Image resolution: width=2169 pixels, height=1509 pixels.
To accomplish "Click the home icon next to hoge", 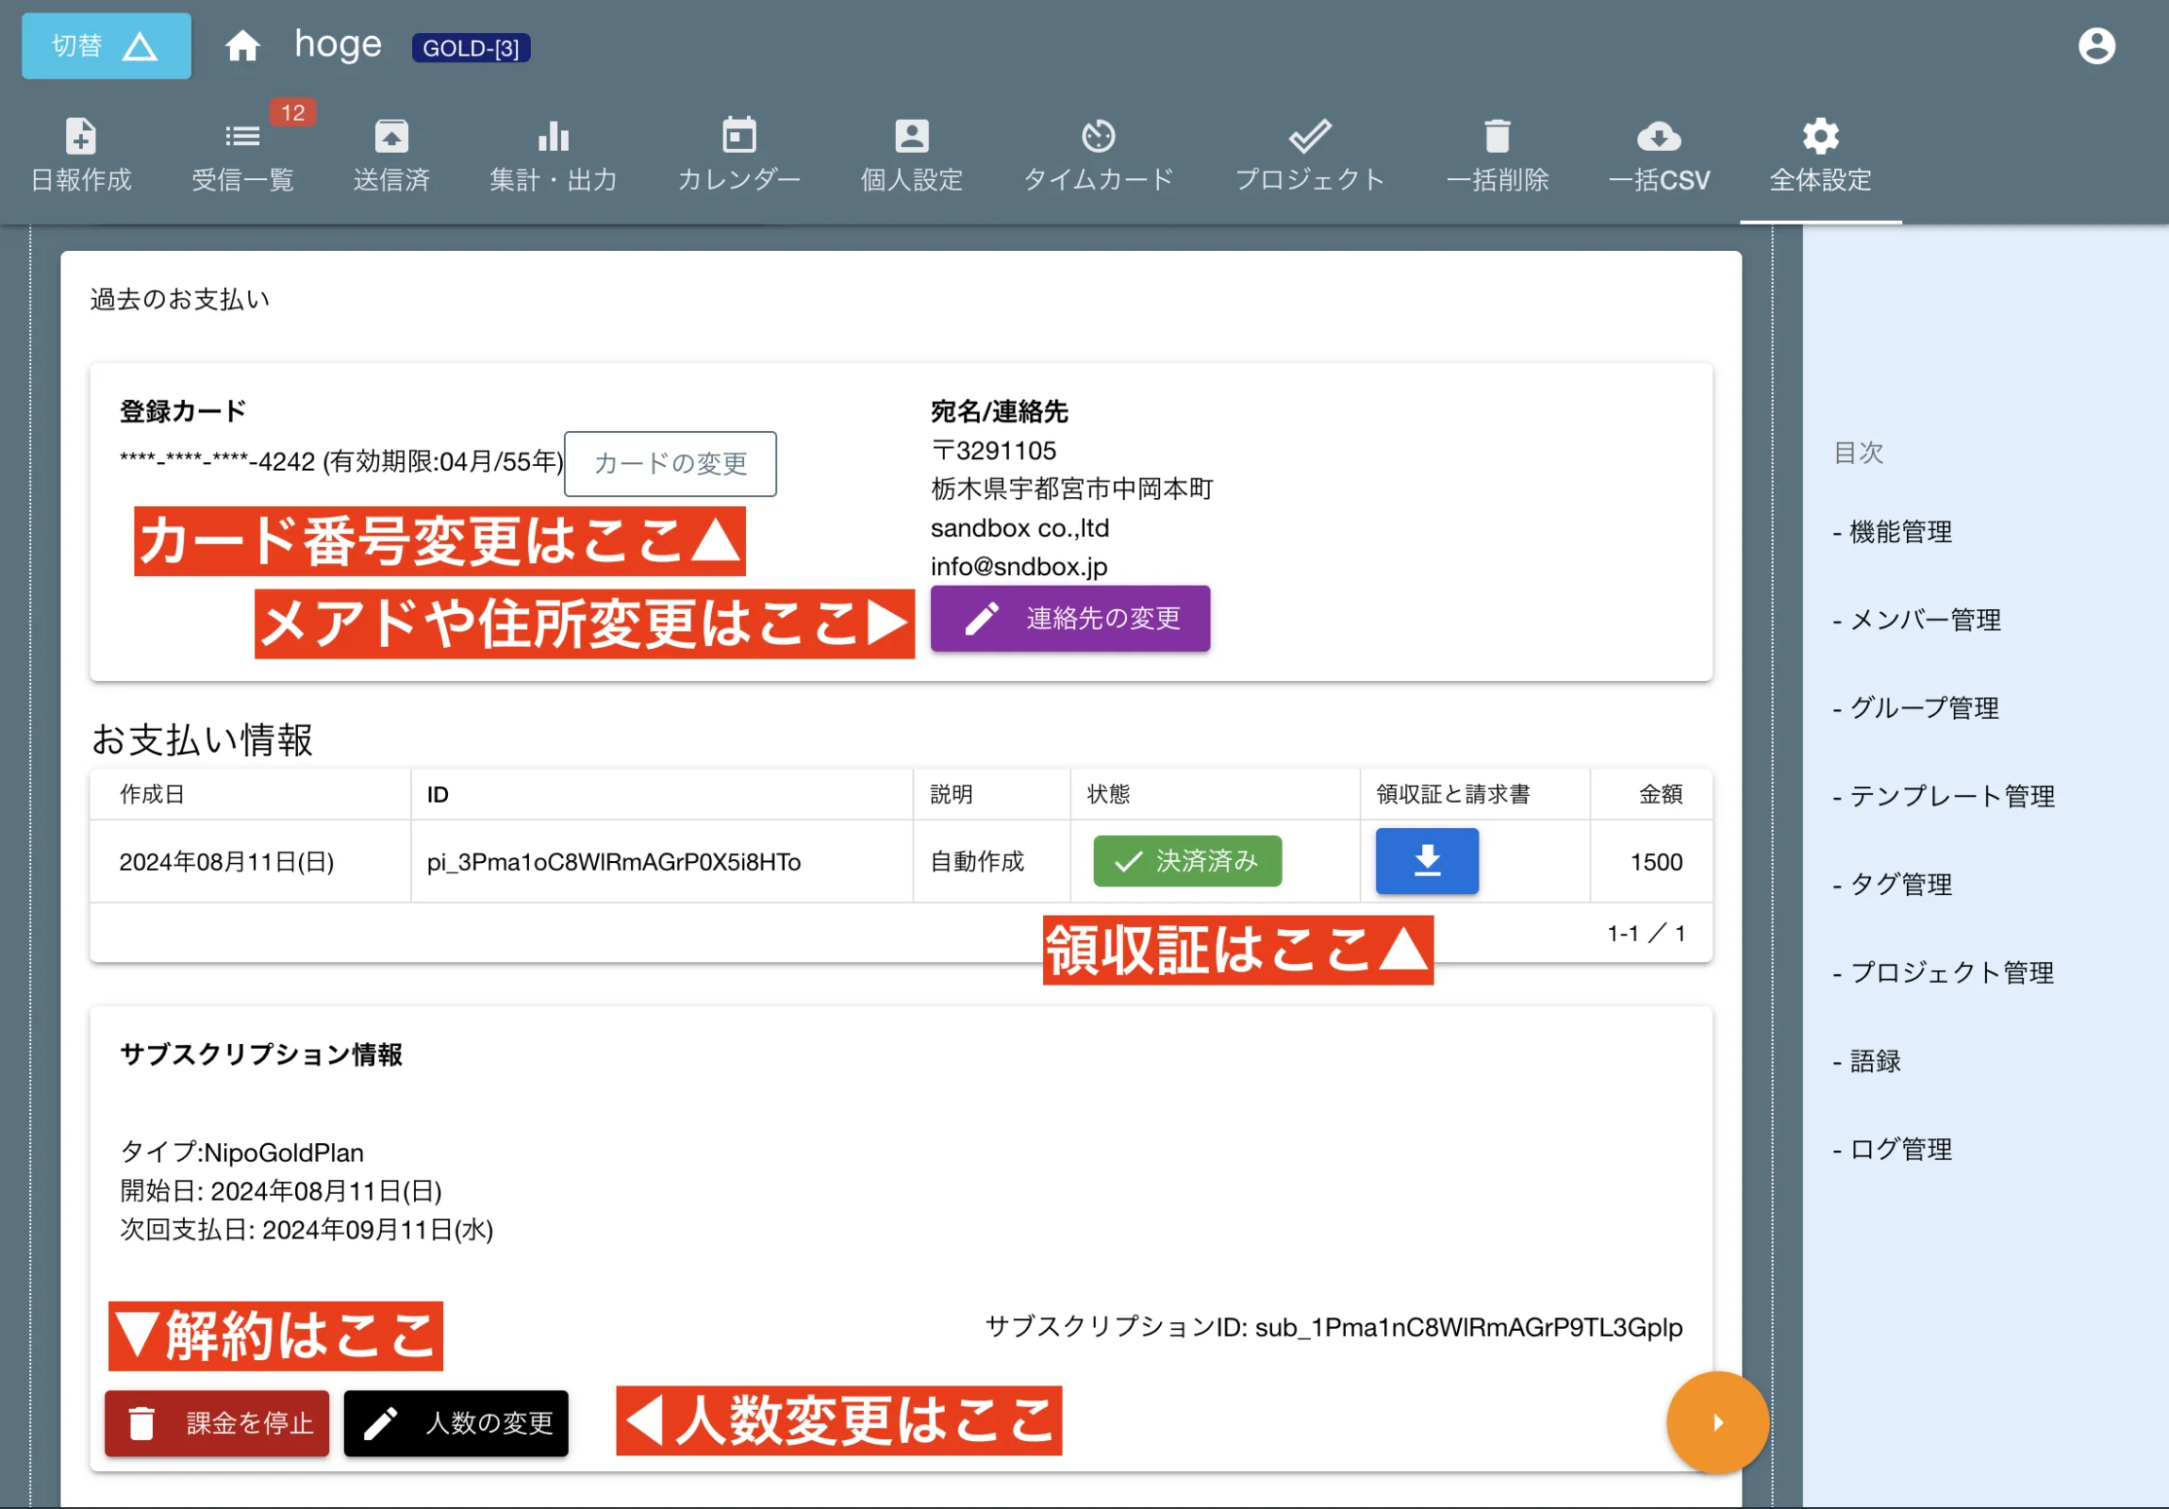I will click(241, 44).
